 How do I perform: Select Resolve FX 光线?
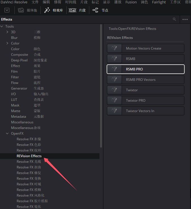tap(29, 162)
